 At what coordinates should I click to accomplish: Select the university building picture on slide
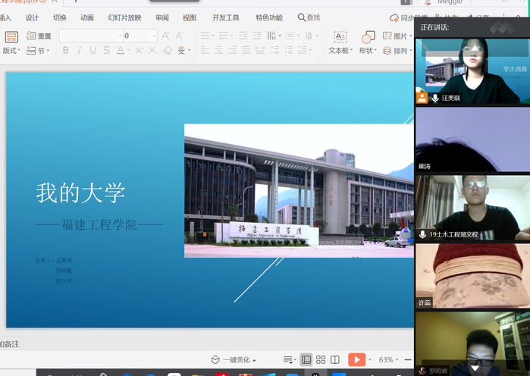point(299,190)
